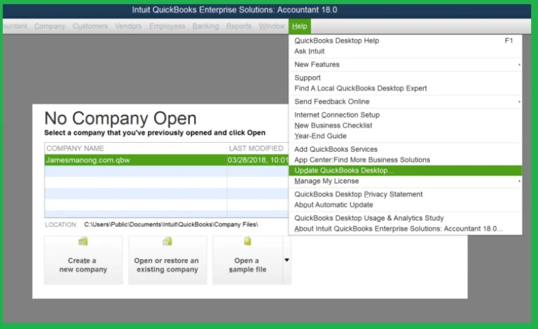Open the Year-End Guide

point(405,136)
